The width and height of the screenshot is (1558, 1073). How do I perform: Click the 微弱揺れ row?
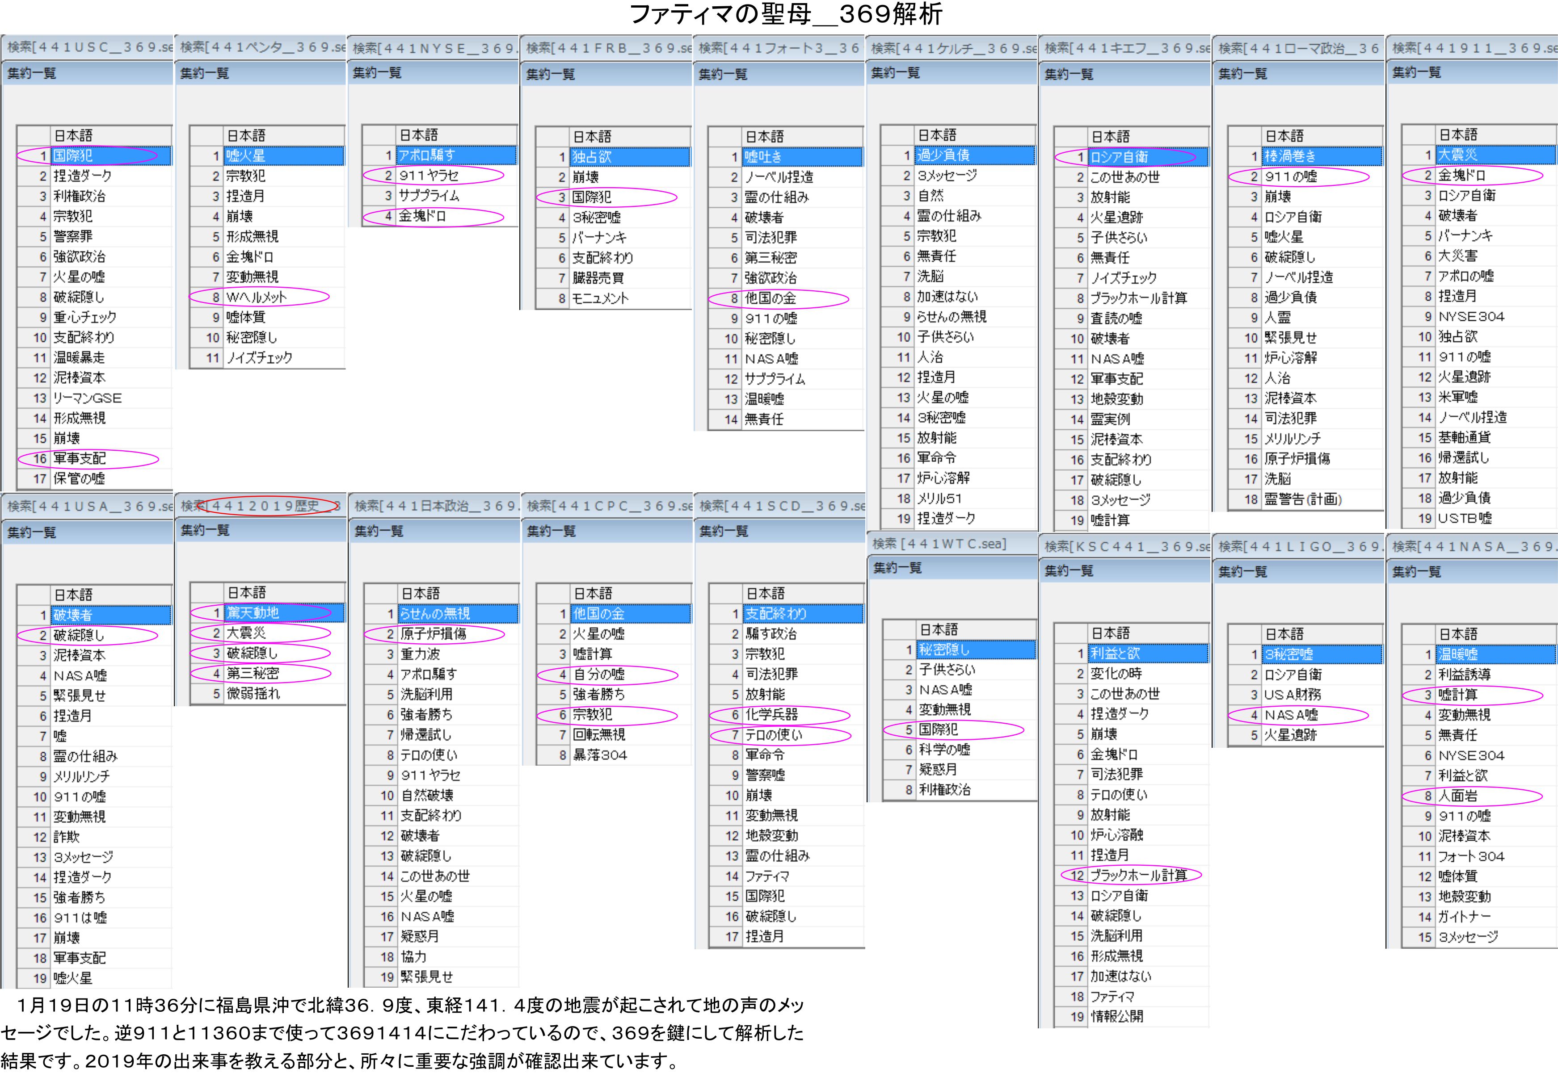[x=253, y=694]
